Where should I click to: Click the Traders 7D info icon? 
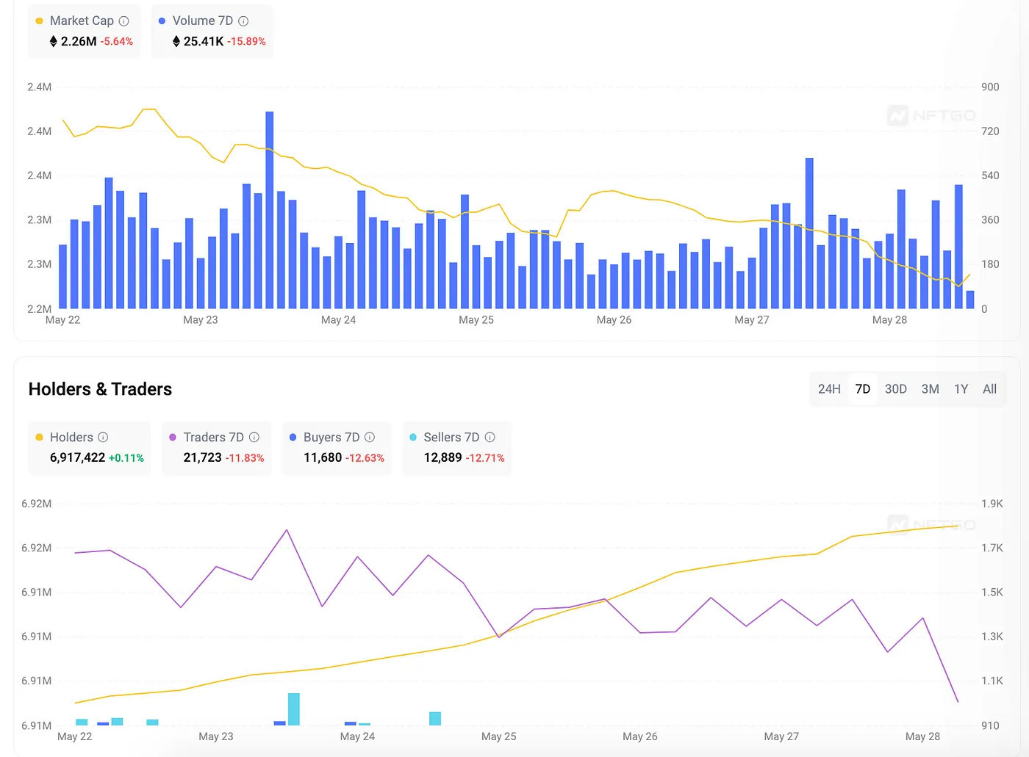[x=254, y=437]
